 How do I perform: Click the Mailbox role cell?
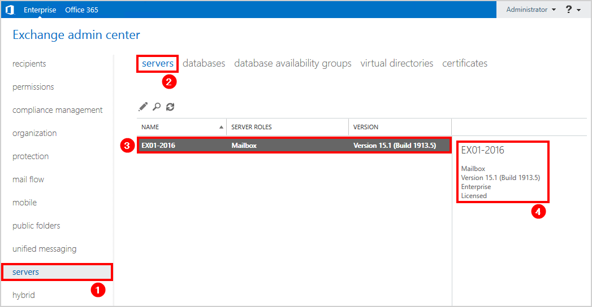244,146
